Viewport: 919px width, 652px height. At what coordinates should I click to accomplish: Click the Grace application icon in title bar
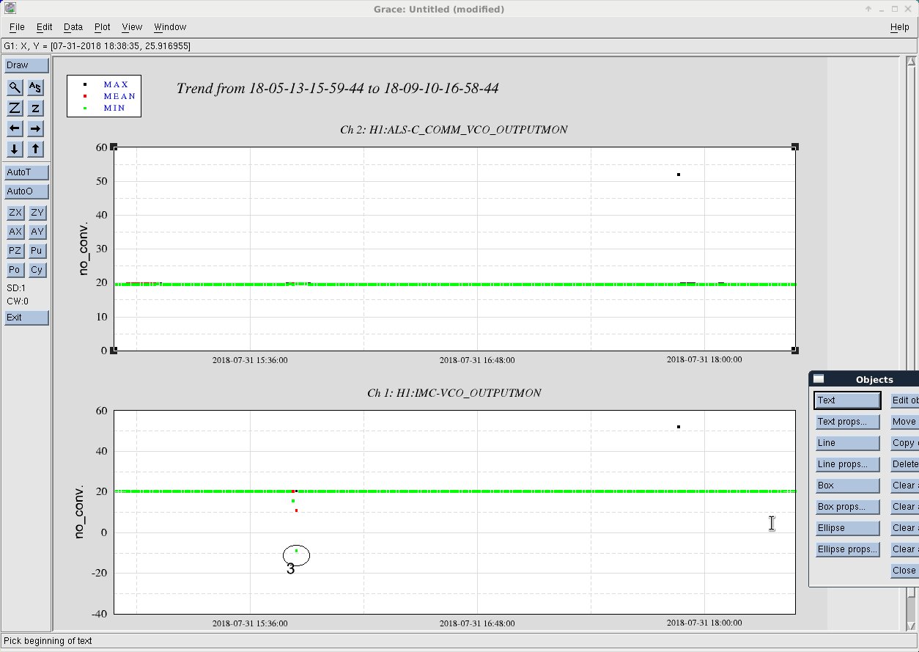(x=10, y=9)
